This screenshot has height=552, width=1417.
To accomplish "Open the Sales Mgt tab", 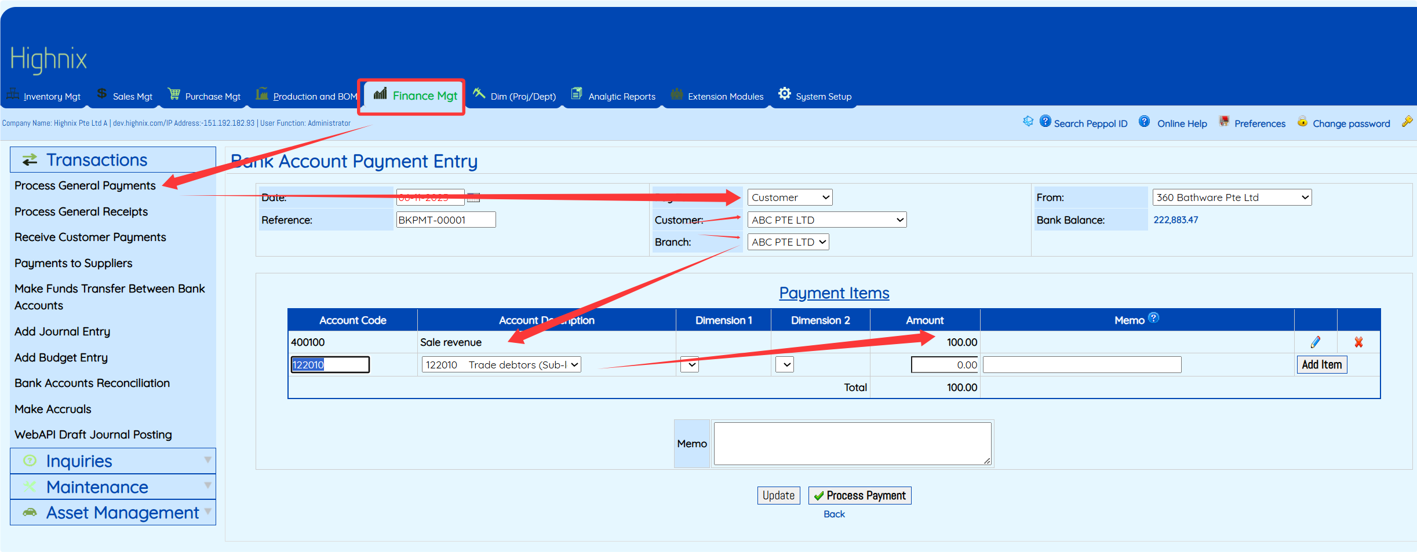I will [125, 96].
